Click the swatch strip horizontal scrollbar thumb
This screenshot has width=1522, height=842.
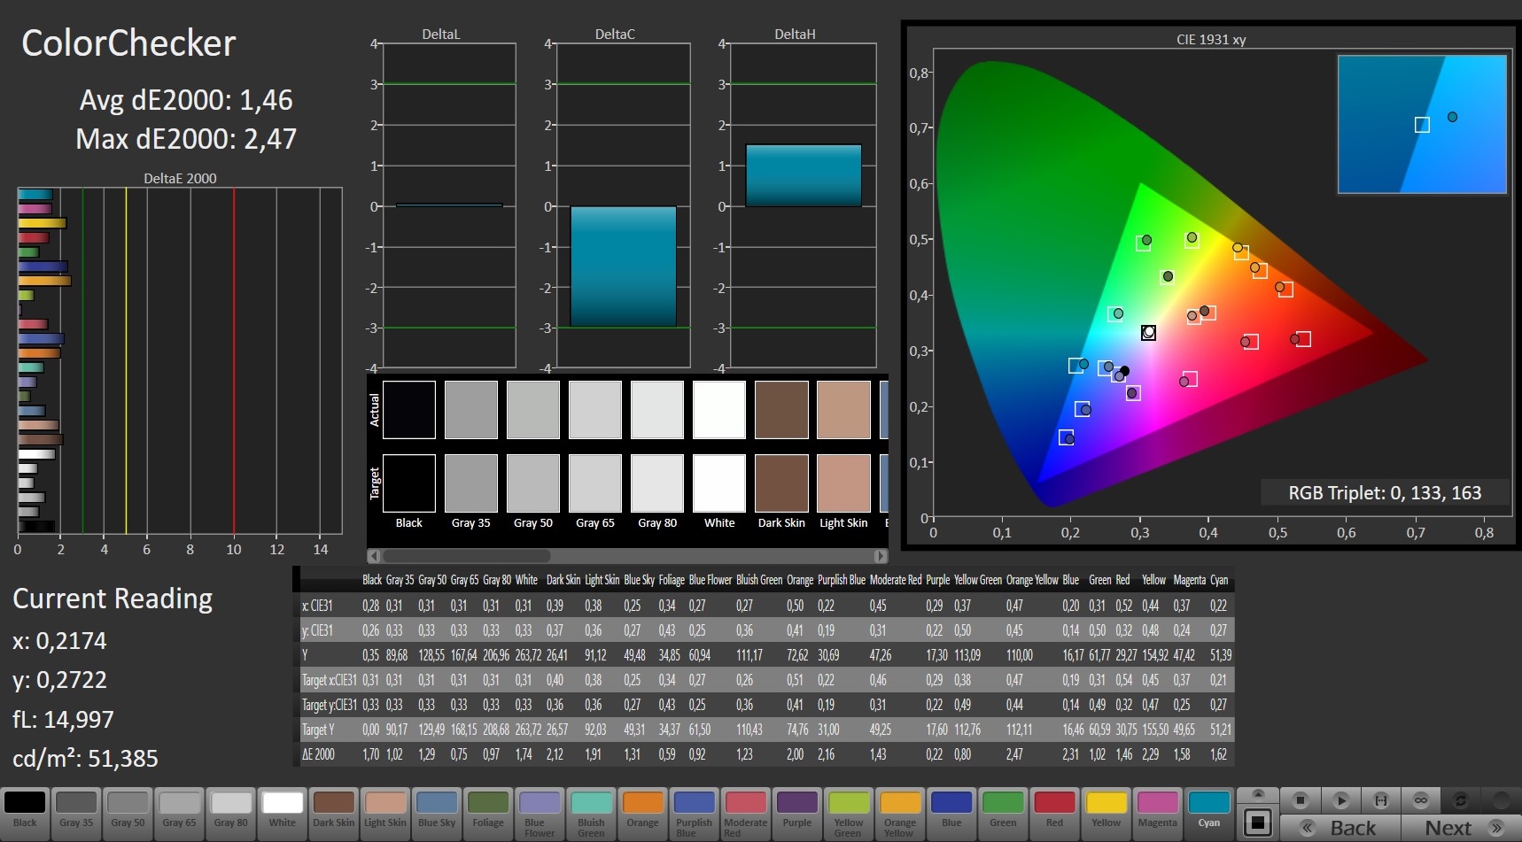[466, 556]
